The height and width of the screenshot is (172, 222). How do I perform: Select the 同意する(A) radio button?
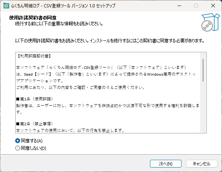[x=17, y=141]
